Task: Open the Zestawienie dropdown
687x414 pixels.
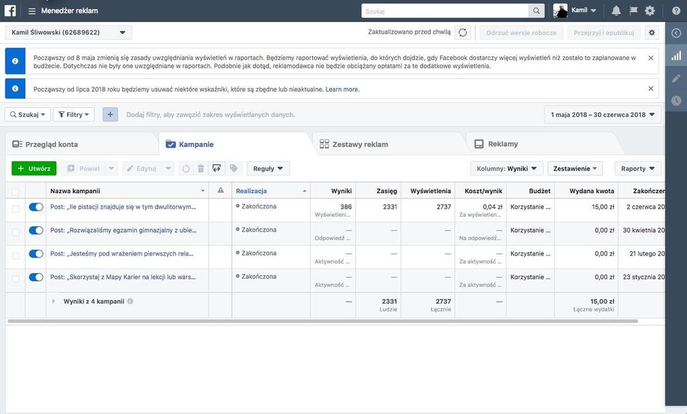Action: [x=575, y=168]
